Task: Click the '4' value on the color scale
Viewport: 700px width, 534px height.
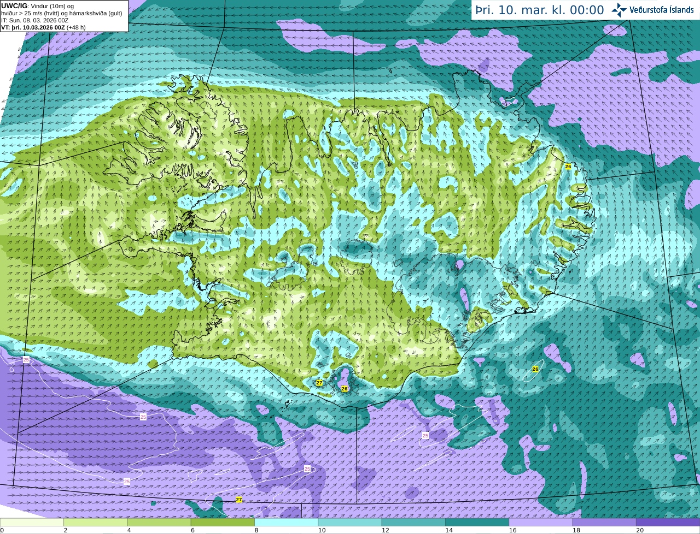Action: click(x=129, y=530)
